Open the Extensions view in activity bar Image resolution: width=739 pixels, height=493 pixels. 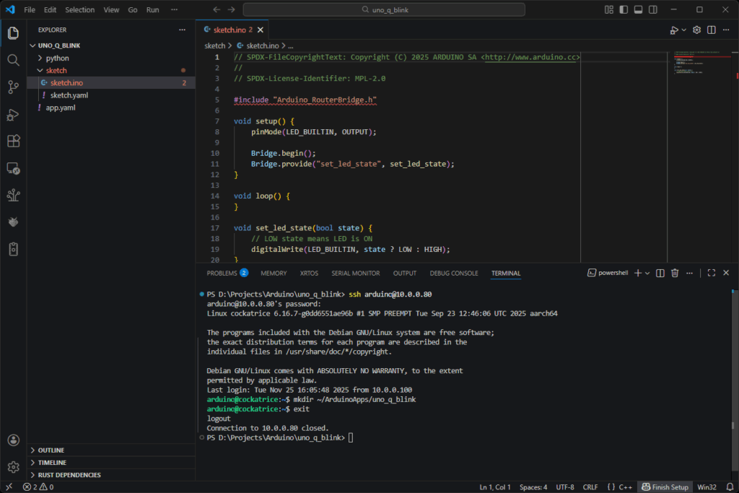click(x=13, y=141)
